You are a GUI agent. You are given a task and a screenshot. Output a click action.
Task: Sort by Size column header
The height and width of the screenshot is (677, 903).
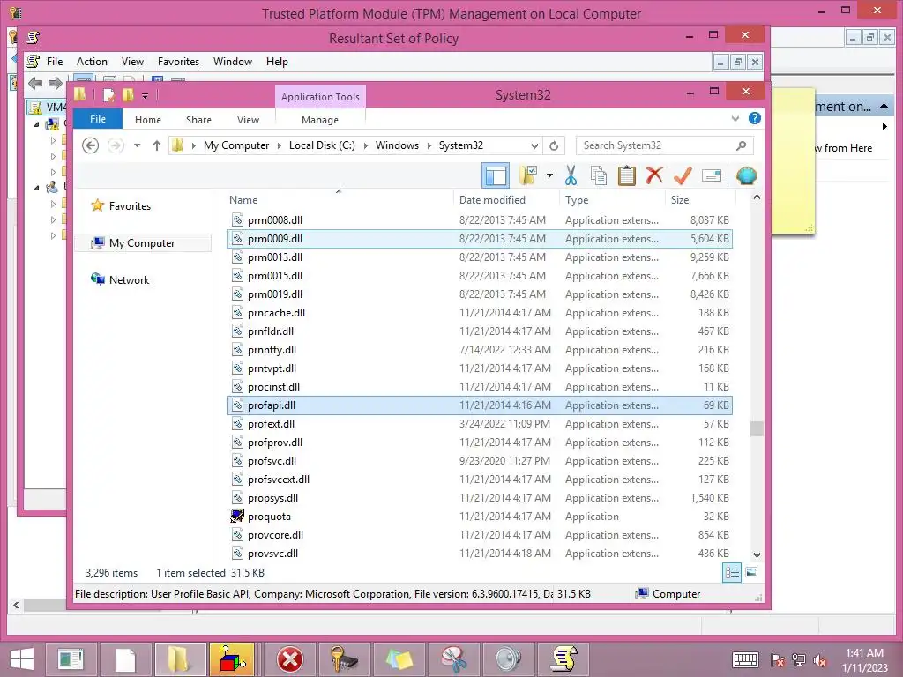click(700, 200)
